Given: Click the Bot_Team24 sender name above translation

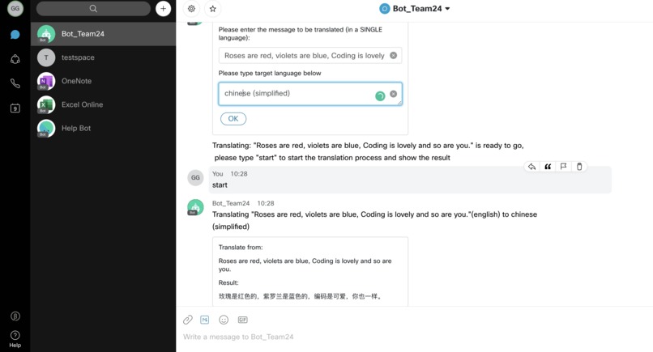Looking at the screenshot, I should coord(231,203).
